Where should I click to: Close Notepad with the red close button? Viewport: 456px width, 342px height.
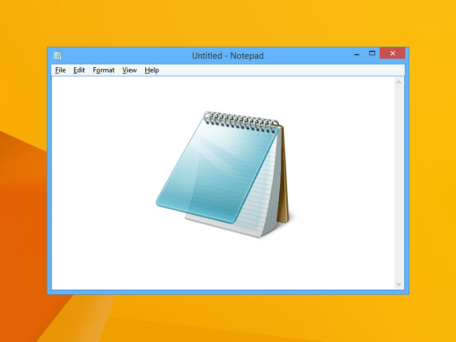point(392,53)
